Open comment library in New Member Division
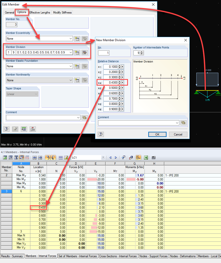This screenshot has width=221, height=263. [183, 123]
